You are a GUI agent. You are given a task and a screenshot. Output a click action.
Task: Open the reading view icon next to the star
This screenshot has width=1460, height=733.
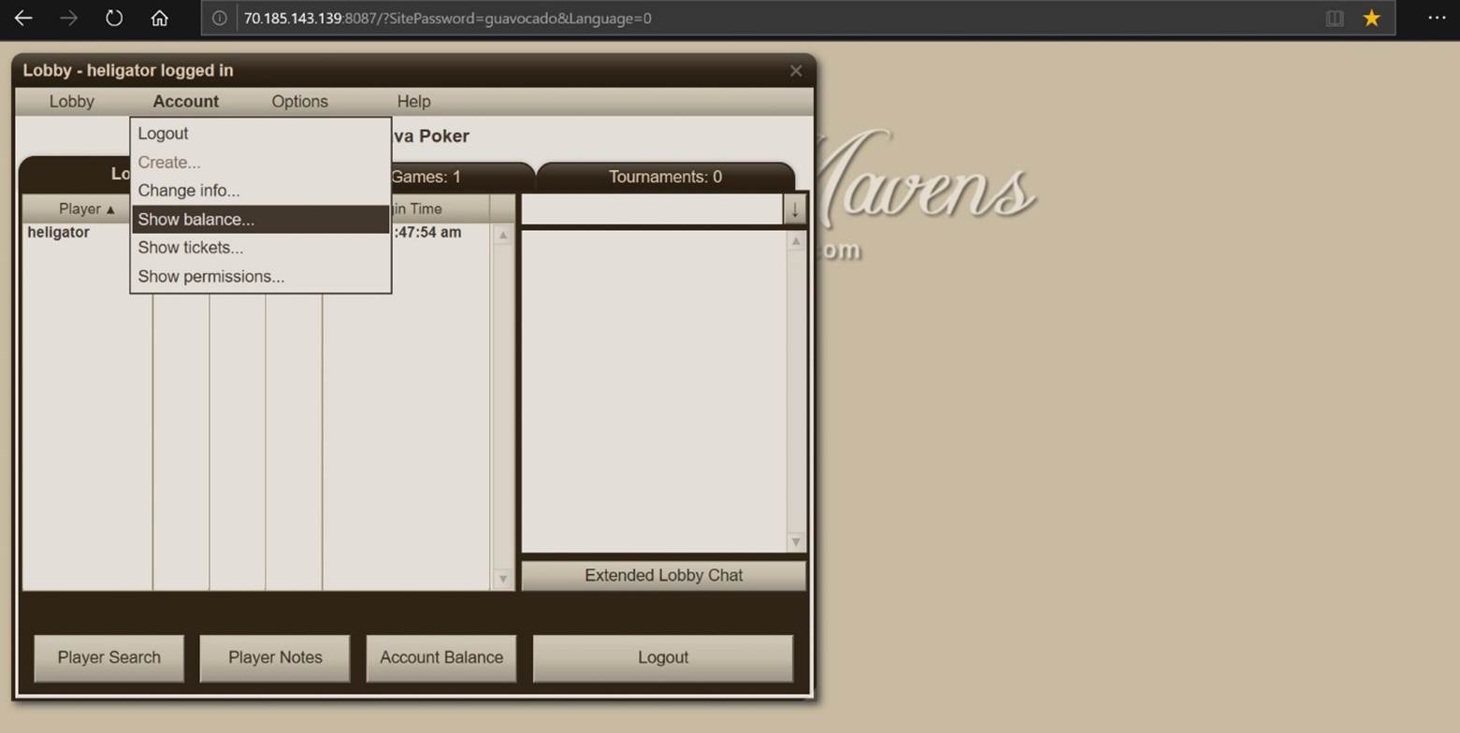tap(1334, 18)
